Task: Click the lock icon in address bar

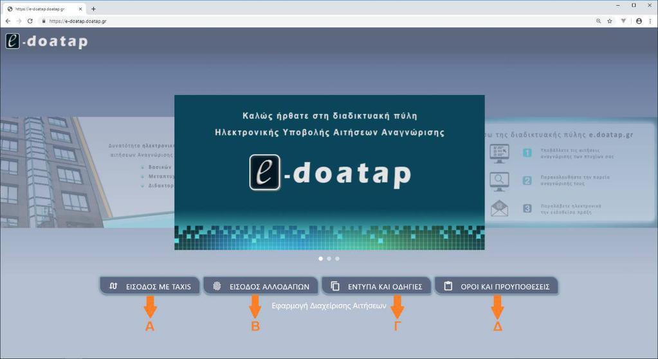Action: (44, 21)
